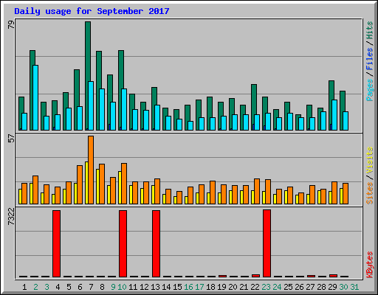Screen dimensions: 378x295
Task: Click the yellow Sites bar for day 8
Action: (x=97, y=187)
